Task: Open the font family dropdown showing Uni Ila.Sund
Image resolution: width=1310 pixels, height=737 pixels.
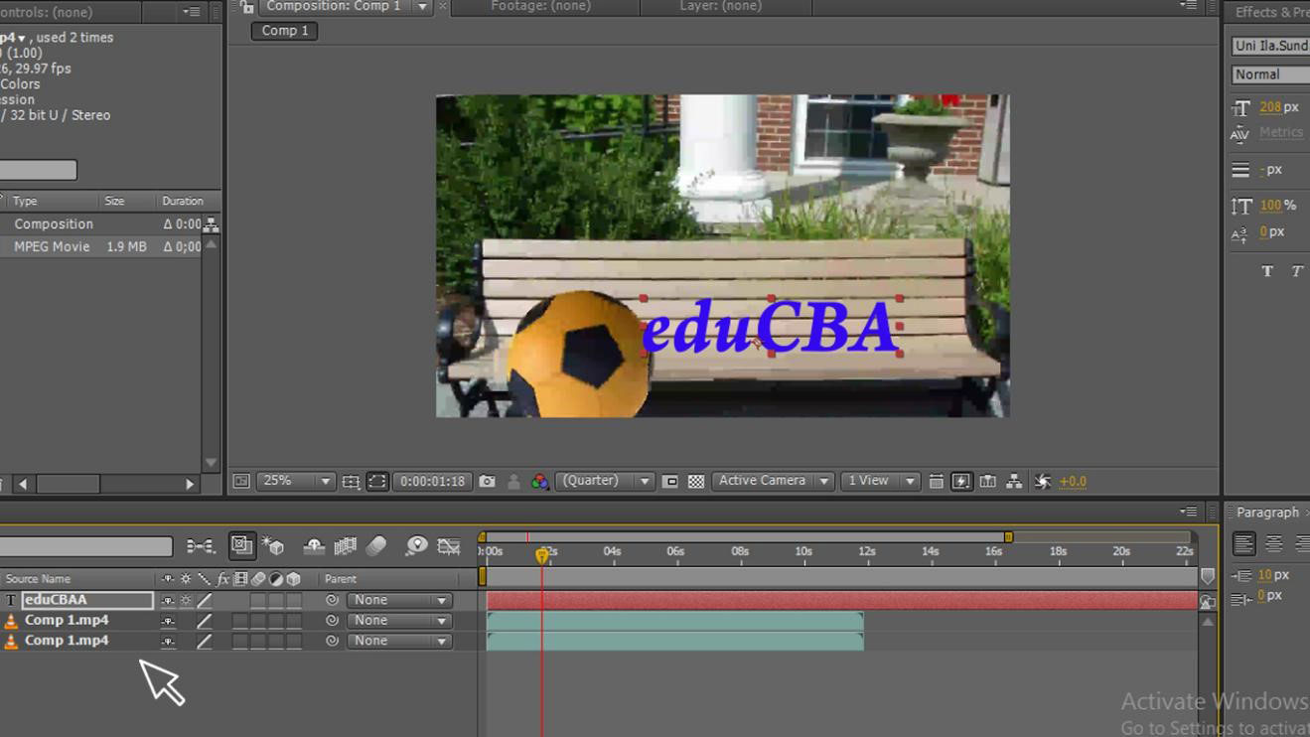Action: pyautogui.click(x=1270, y=46)
